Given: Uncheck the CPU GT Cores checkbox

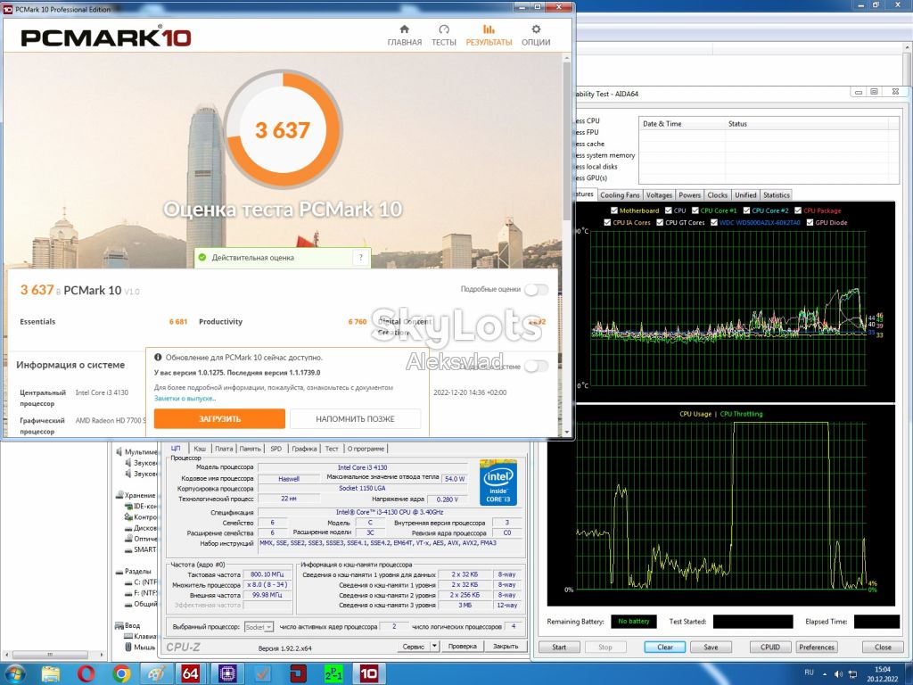Looking at the screenshot, I should click(x=661, y=222).
